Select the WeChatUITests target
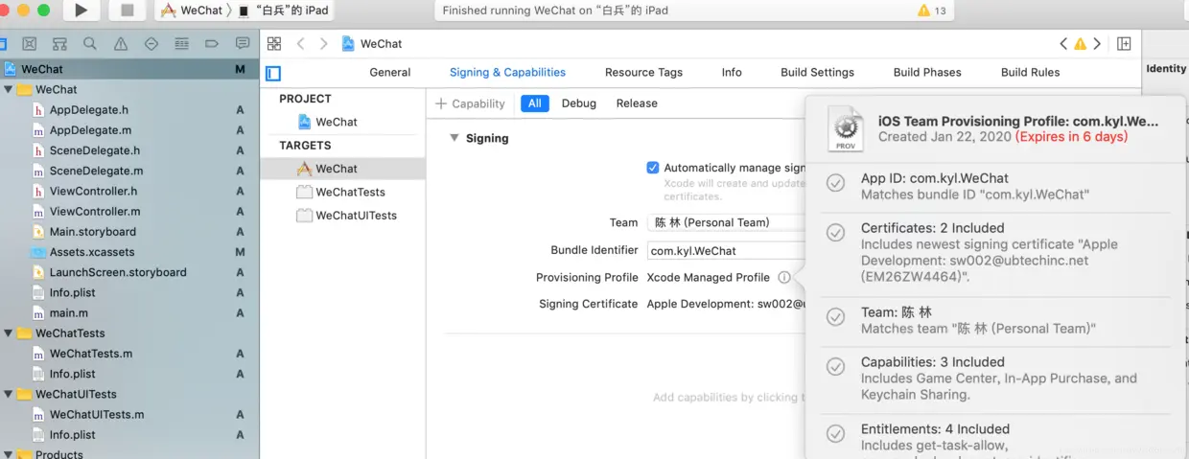1189x459 pixels. [356, 216]
